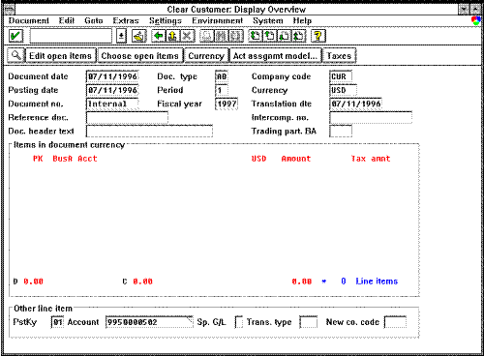Image resolution: width=484 pixels, height=356 pixels.
Task: Click the Period field
Action: pos(222,90)
